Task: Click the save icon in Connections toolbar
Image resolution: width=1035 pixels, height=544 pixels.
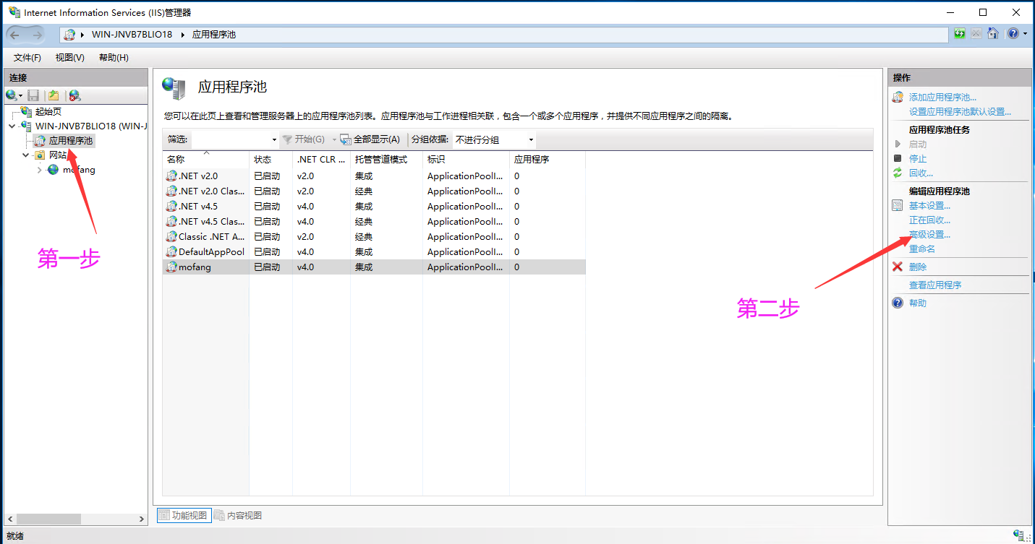Action: (x=33, y=95)
